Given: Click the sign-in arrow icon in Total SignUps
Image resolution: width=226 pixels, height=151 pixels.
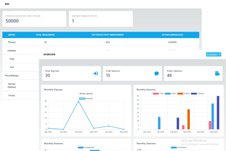Looking at the screenshot, I should pos(96,73).
